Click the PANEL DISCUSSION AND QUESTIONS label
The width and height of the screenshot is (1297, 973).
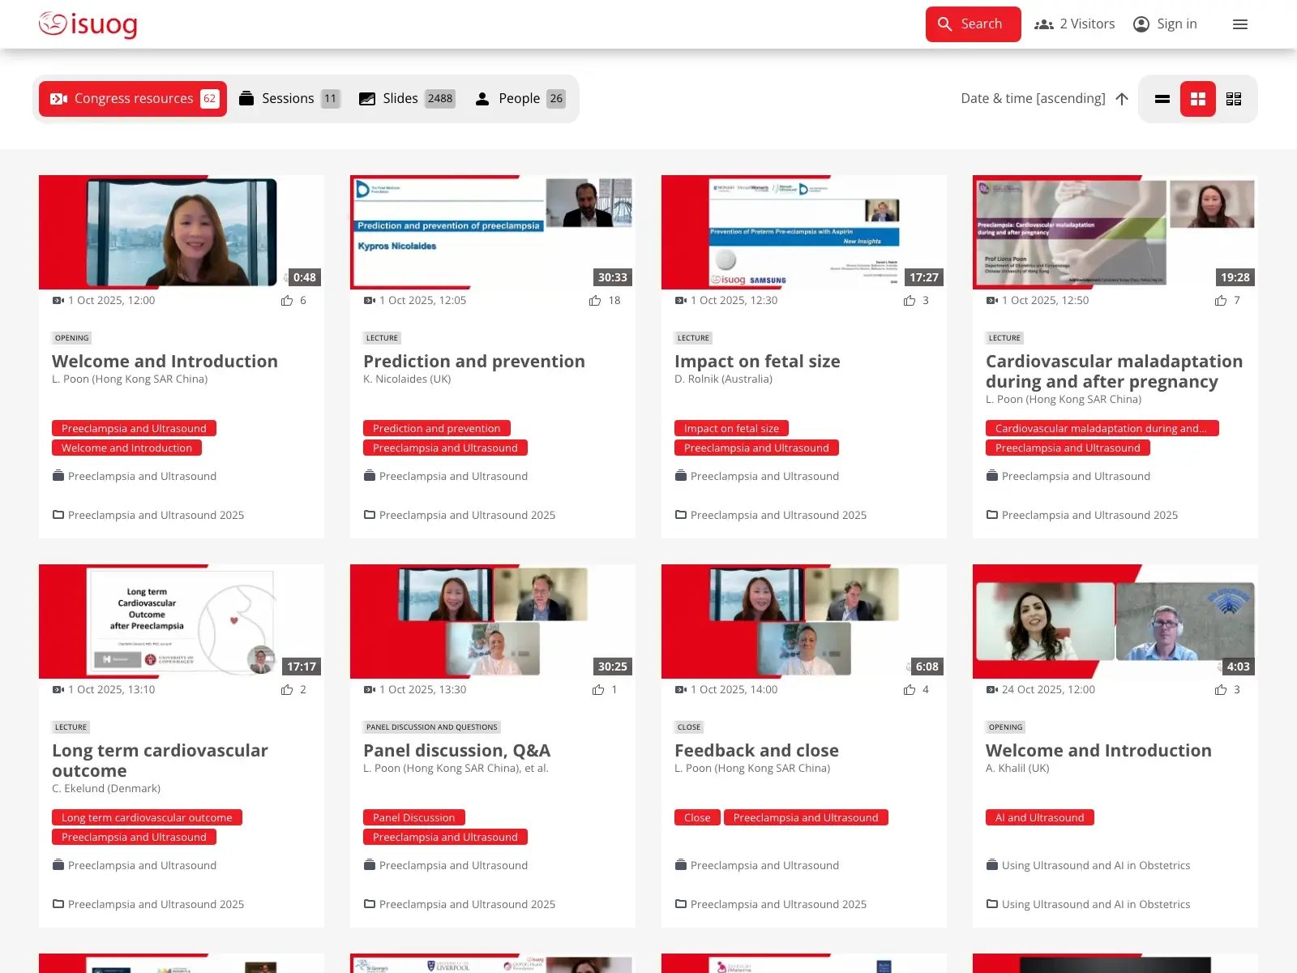pyautogui.click(x=431, y=727)
